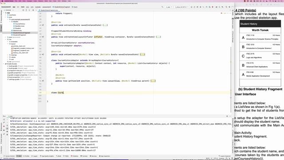Click the Assessment4 breadcrumb in navigation bar
This screenshot has width=284, height=160.
point(6,7)
